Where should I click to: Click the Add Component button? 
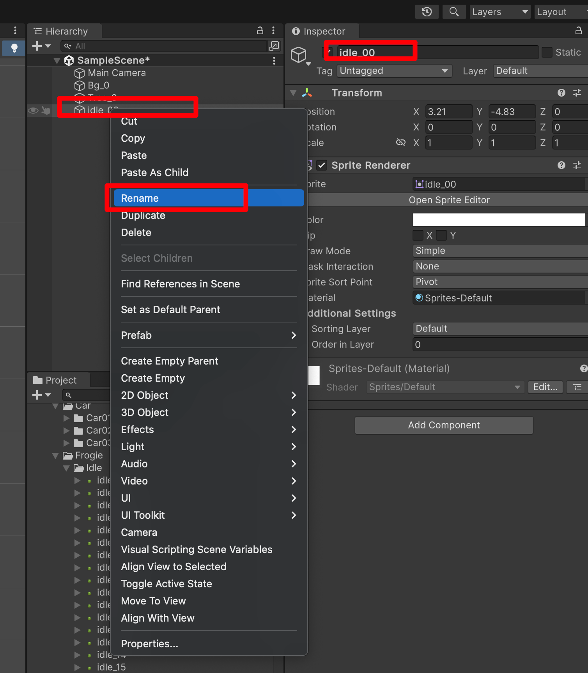click(444, 425)
